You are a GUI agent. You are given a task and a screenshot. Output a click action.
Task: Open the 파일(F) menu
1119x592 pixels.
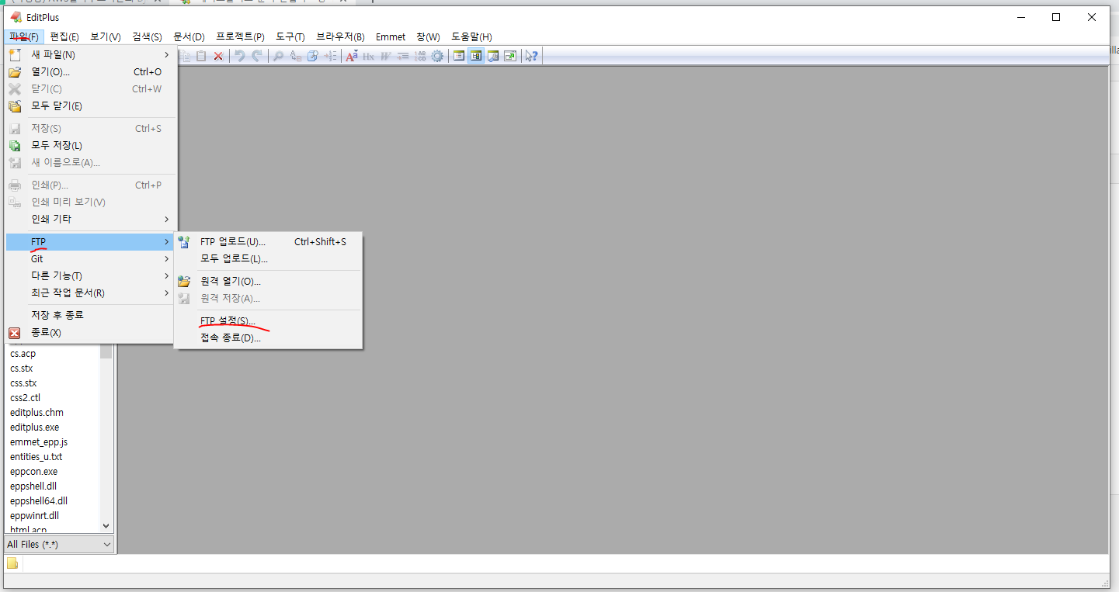[x=23, y=36]
